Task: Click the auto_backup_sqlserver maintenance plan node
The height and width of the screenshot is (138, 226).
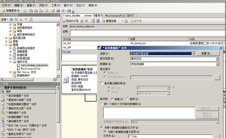Action: pyautogui.click(x=34, y=65)
